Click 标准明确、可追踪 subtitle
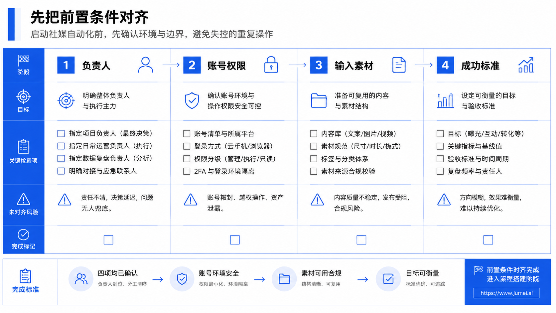The image size is (556, 313). coord(425,284)
